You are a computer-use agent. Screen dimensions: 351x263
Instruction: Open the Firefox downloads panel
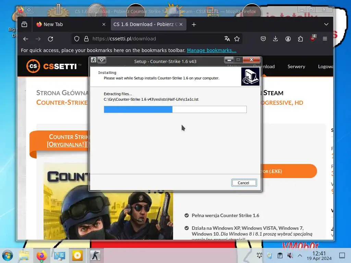pos(276,39)
